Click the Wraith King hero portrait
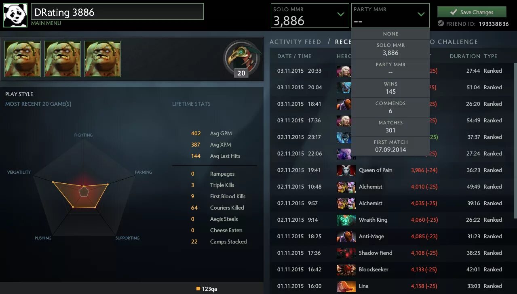Screen dimensions: 517x294 [x=346, y=220]
